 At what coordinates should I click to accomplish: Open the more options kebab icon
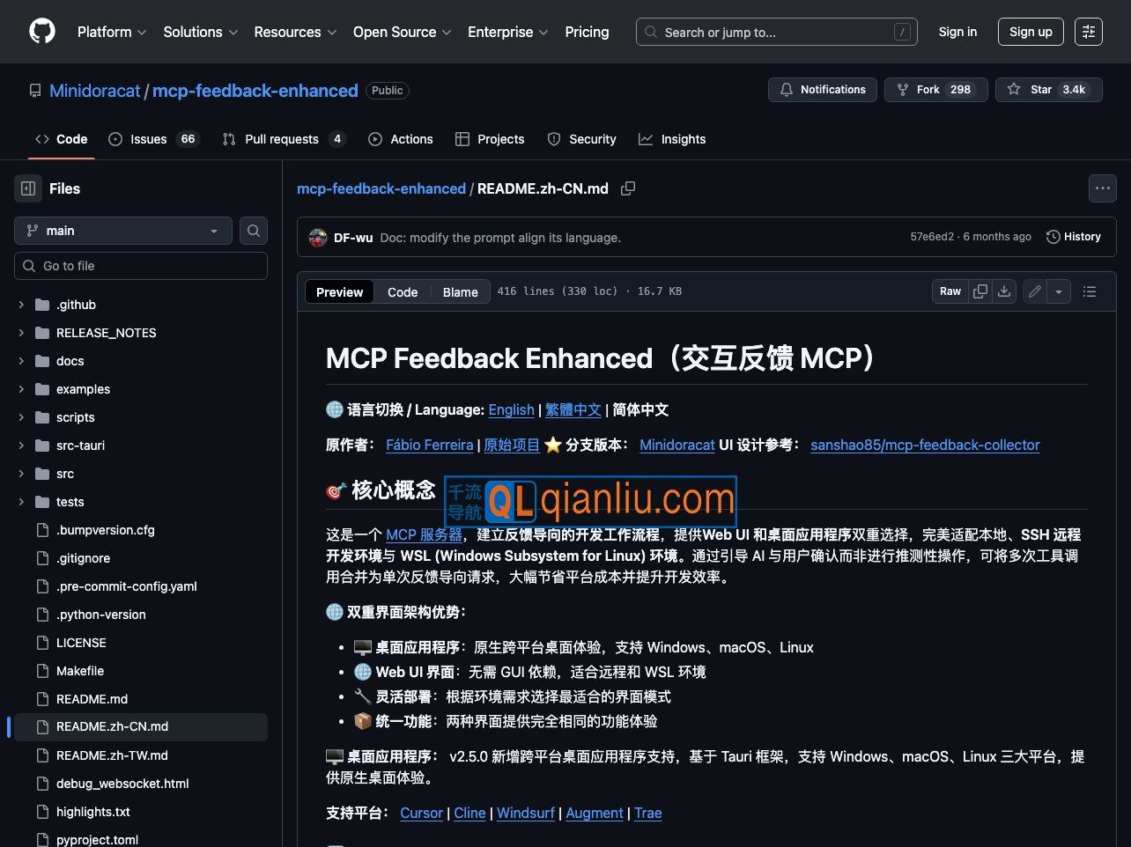point(1102,188)
